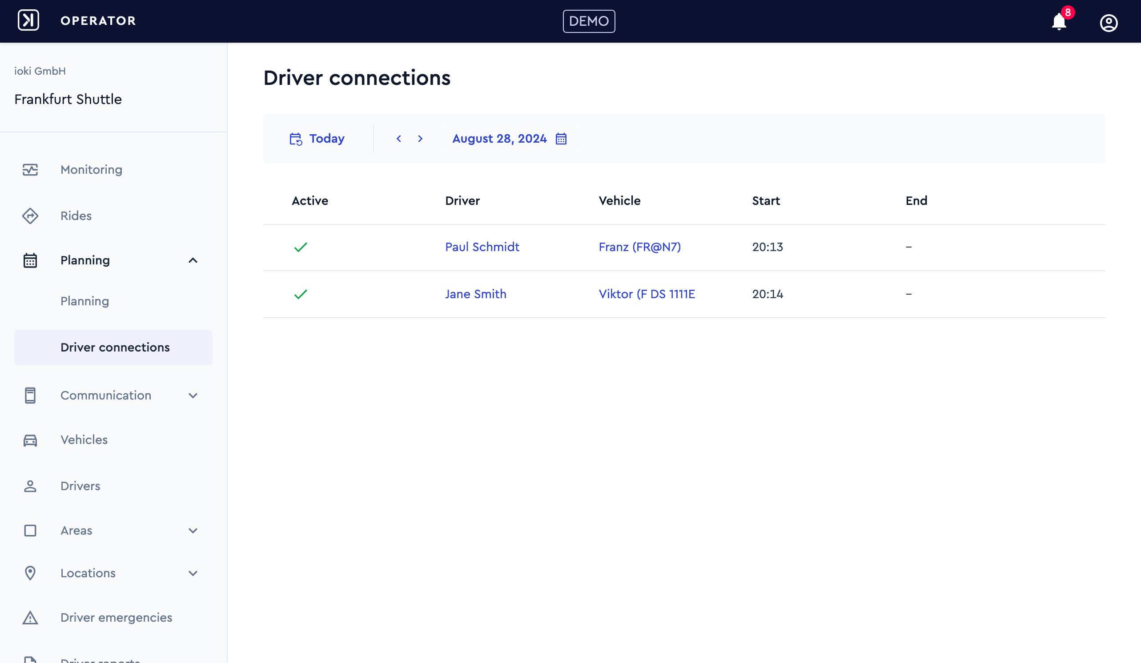Select Driver connections in sidebar
The height and width of the screenshot is (663, 1141).
(113, 347)
